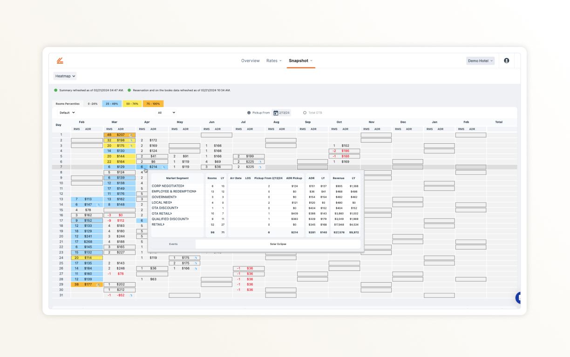570x357 pixels.
Task: Open the Demo Hotel property dropdown
Action: point(480,60)
